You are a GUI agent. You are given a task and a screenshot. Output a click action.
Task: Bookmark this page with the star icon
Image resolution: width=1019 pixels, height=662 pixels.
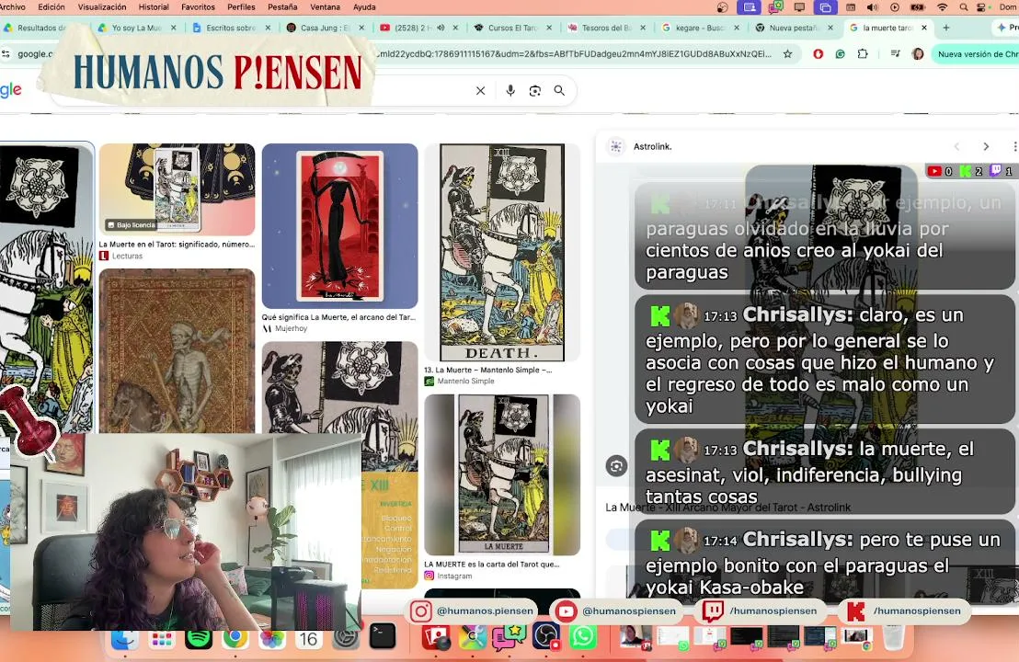click(x=787, y=54)
